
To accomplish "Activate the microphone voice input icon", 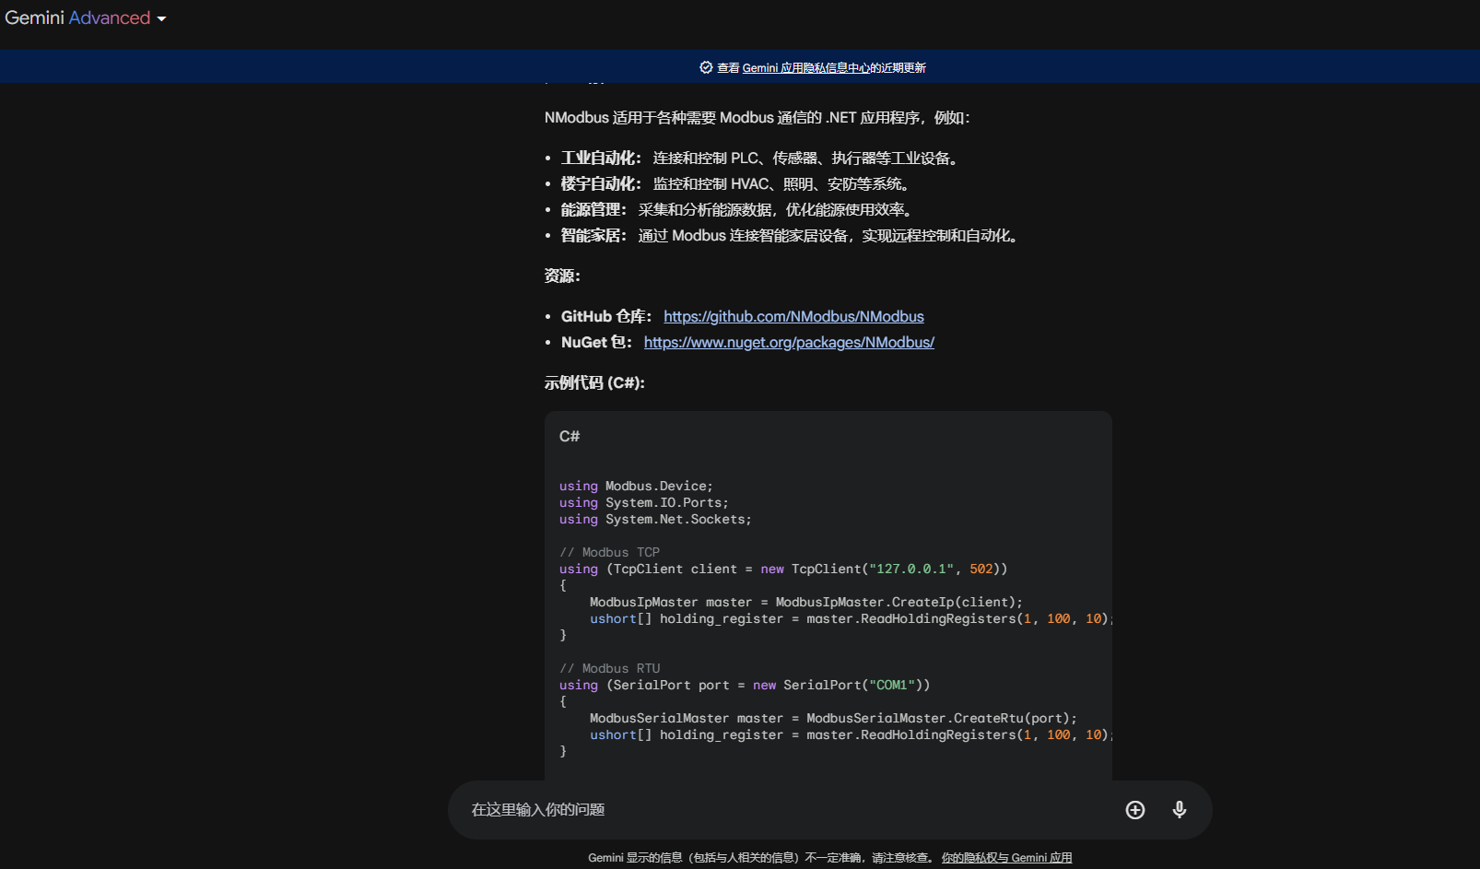I will click(1180, 810).
